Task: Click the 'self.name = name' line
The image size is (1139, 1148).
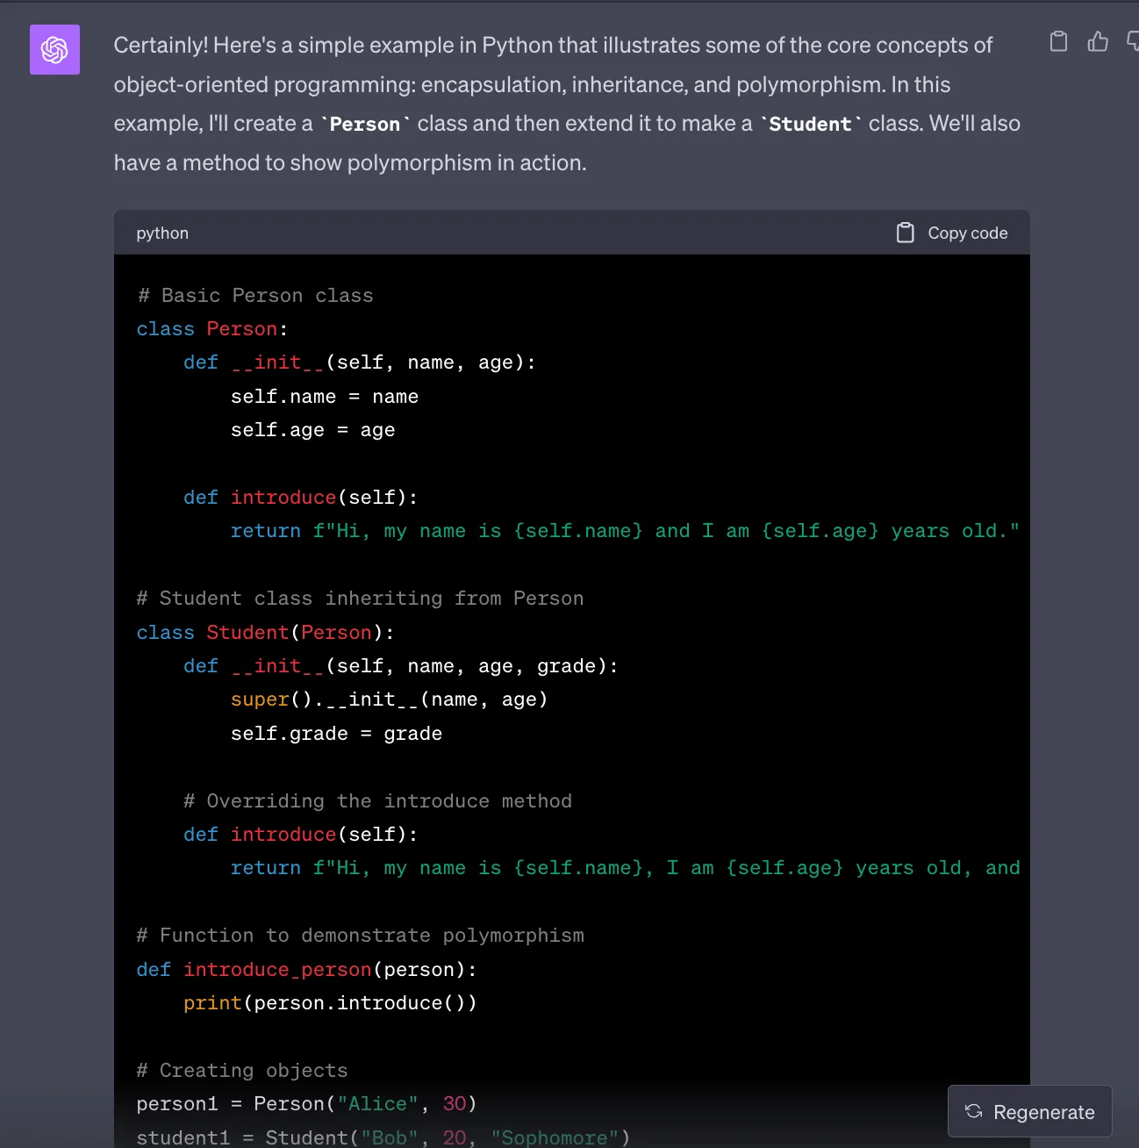Action: (325, 397)
